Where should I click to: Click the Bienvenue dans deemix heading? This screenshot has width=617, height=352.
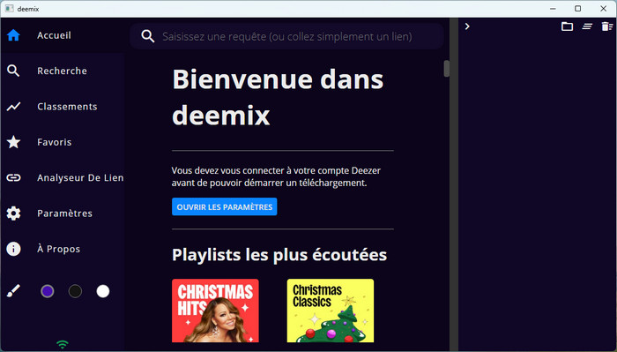point(278,97)
